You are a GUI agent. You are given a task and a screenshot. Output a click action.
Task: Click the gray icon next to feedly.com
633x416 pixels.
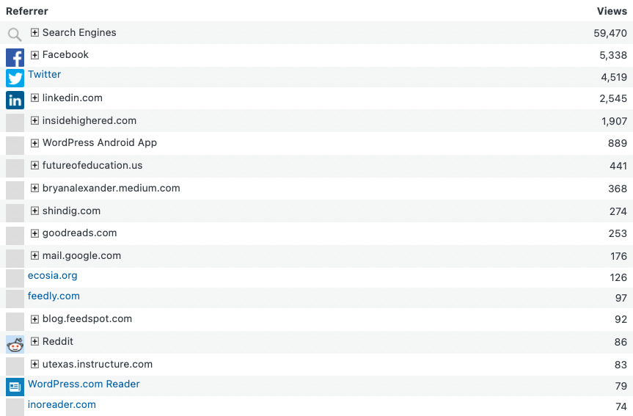(15, 299)
